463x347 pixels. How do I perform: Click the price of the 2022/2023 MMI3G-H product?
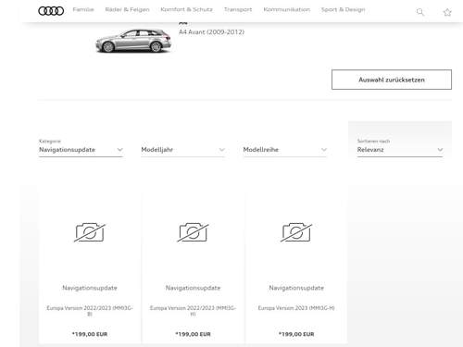point(193,334)
